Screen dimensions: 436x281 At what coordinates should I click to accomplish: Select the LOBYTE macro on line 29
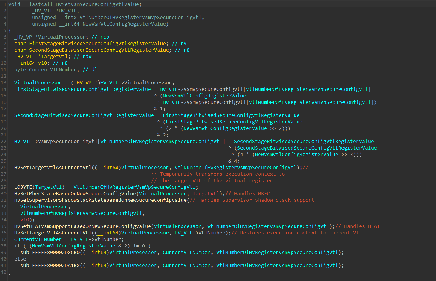(23, 187)
